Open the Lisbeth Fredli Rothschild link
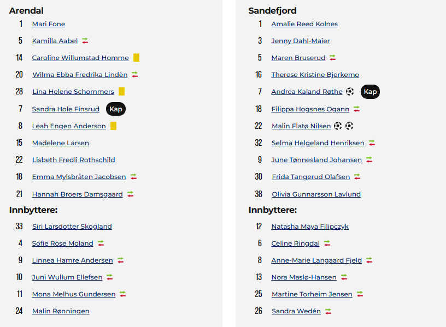Viewport: 446px width, 327px height. pos(74,160)
